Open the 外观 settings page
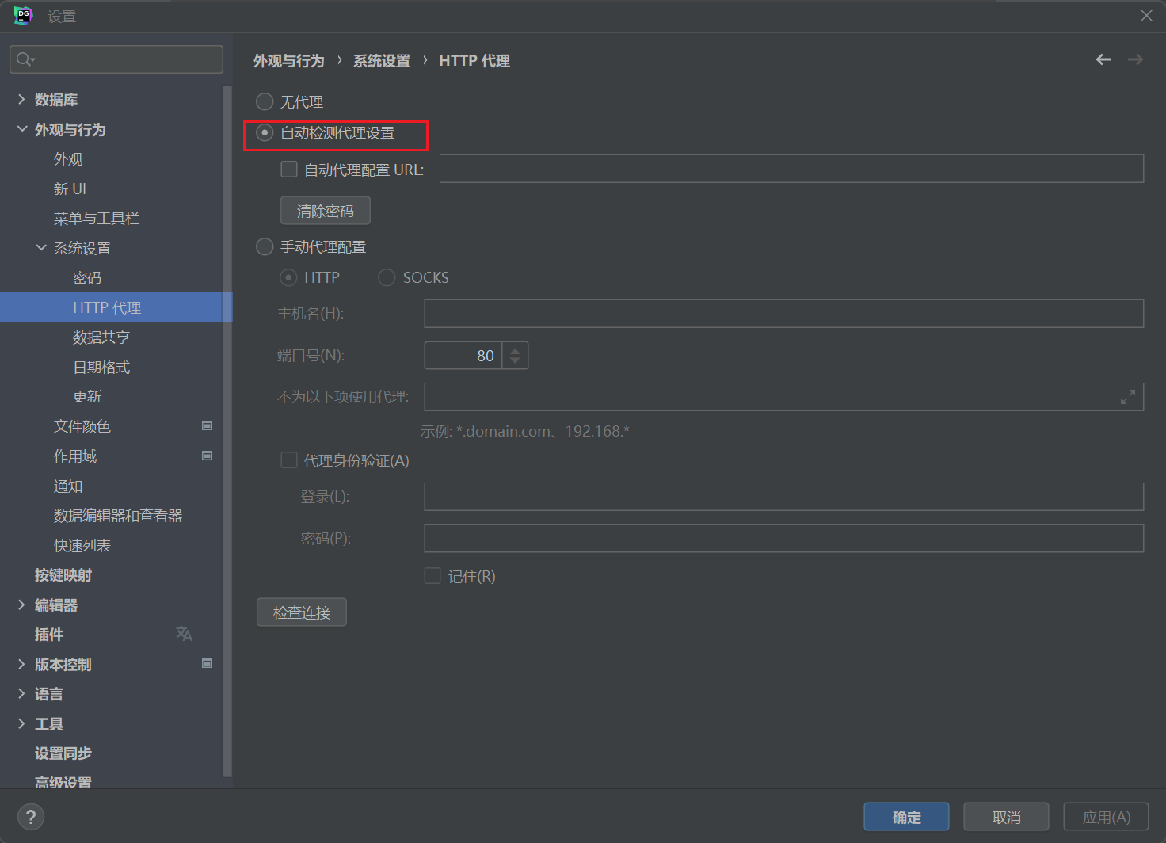Viewport: 1166px width, 843px height. [x=68, y=159]
